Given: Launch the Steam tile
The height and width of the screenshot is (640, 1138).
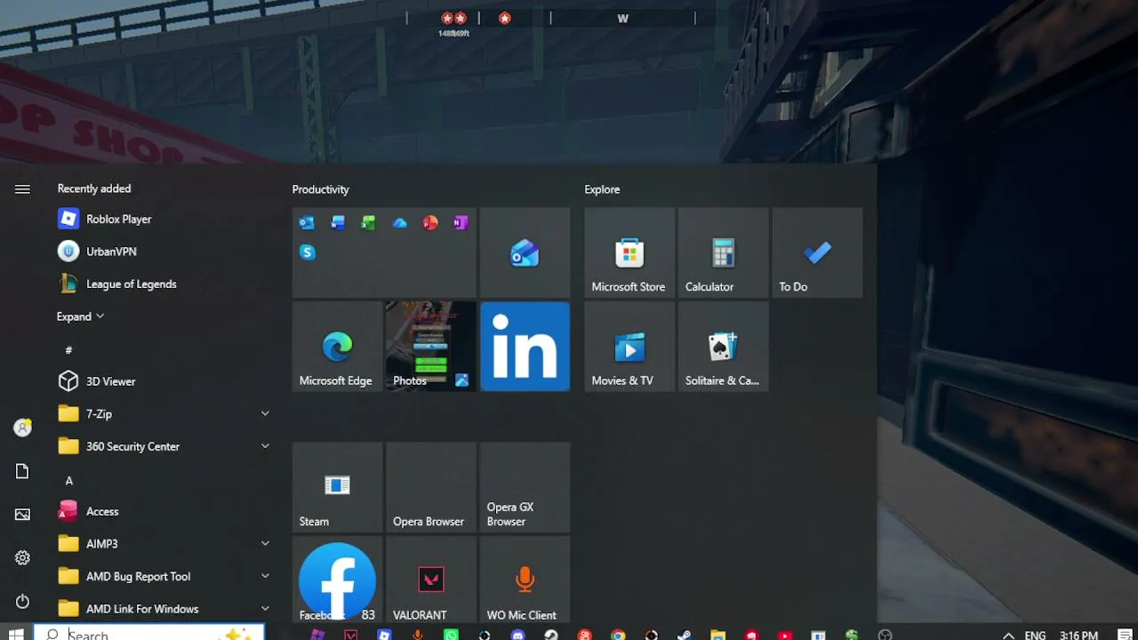Looking at the screenshot, I should [x=337, y=487].
